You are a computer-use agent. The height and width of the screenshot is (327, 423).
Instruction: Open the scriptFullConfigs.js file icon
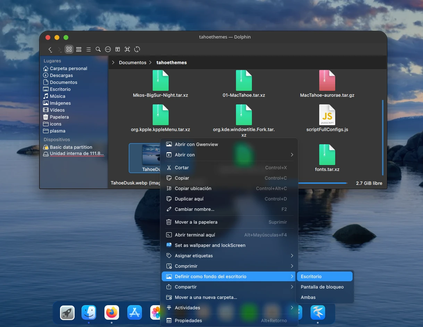click(x=327, y=115)
